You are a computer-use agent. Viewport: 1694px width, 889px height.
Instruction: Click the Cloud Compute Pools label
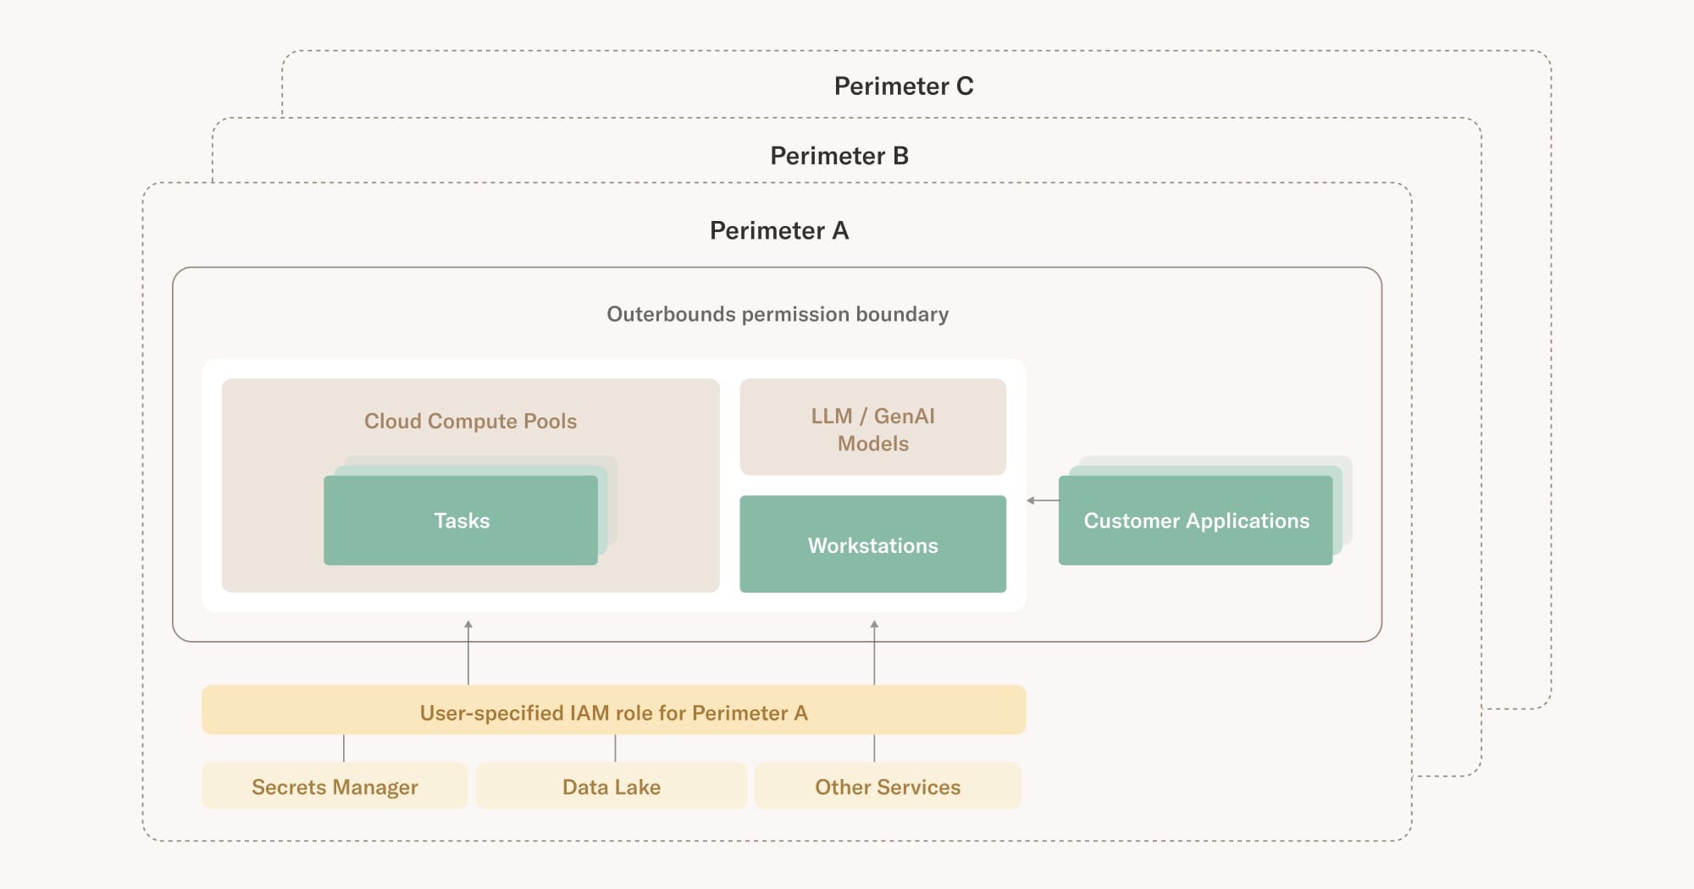(x=470, y=421)
